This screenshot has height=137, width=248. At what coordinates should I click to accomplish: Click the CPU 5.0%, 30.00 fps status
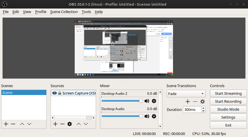[209, 134]
